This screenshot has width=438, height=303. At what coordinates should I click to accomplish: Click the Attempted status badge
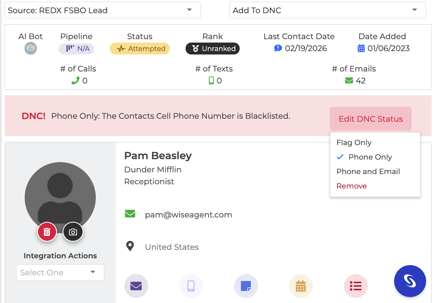point(140,49)
